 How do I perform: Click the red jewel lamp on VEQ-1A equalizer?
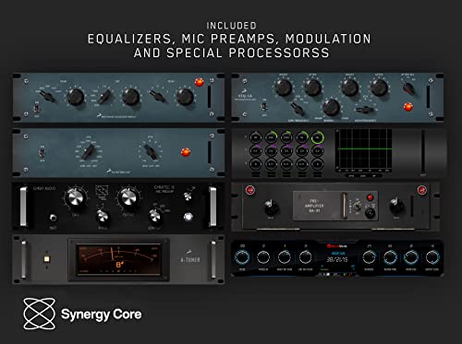(408, 107)
